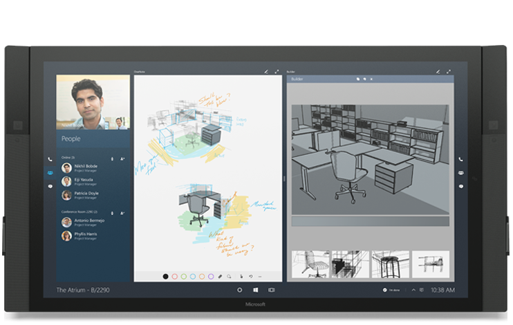Open chat bubble icon in left sidebar
This screenshot has width=513, height=325.
pos(50,187)
